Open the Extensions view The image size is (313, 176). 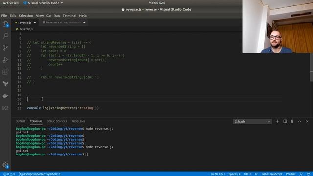click(x=5, y=72)
